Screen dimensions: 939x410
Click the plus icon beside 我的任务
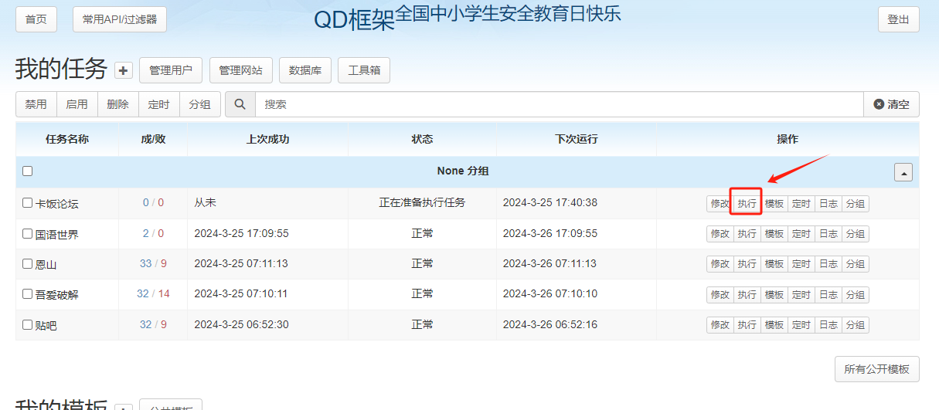click(124, 70)
